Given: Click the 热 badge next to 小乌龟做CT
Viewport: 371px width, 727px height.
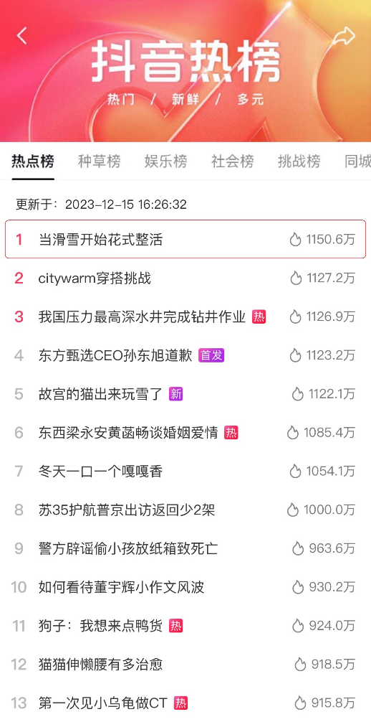Looking at the screenshot, I should pyautogui.click(x=181, y=703).
